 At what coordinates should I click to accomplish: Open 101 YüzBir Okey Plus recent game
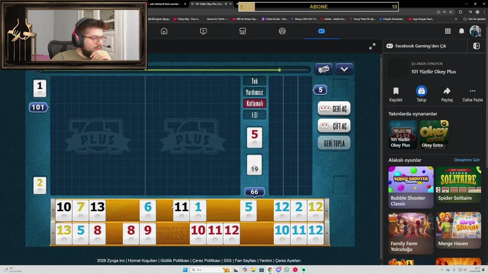[x=403, y=135]
